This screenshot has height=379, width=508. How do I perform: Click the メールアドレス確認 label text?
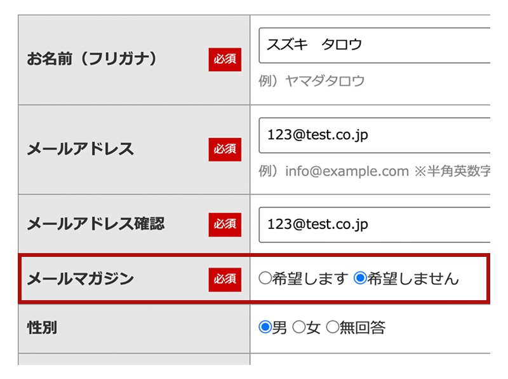coord(96,224)
